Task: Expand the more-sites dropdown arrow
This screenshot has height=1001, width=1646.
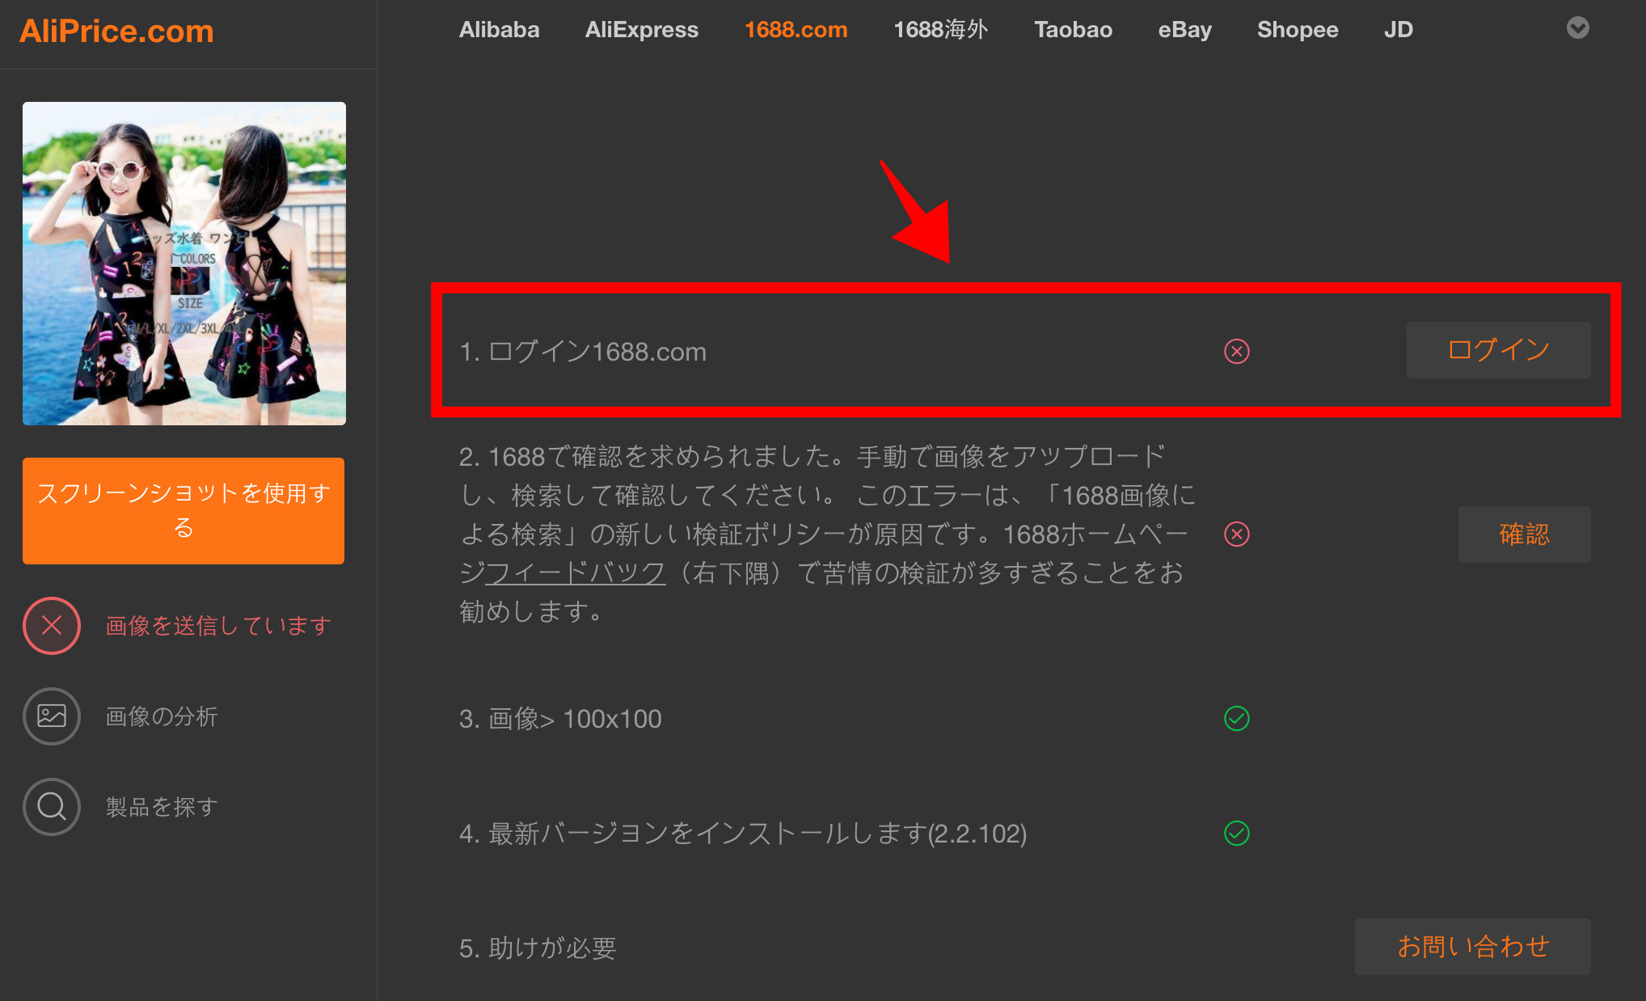Action: [x=1578, y=28]
